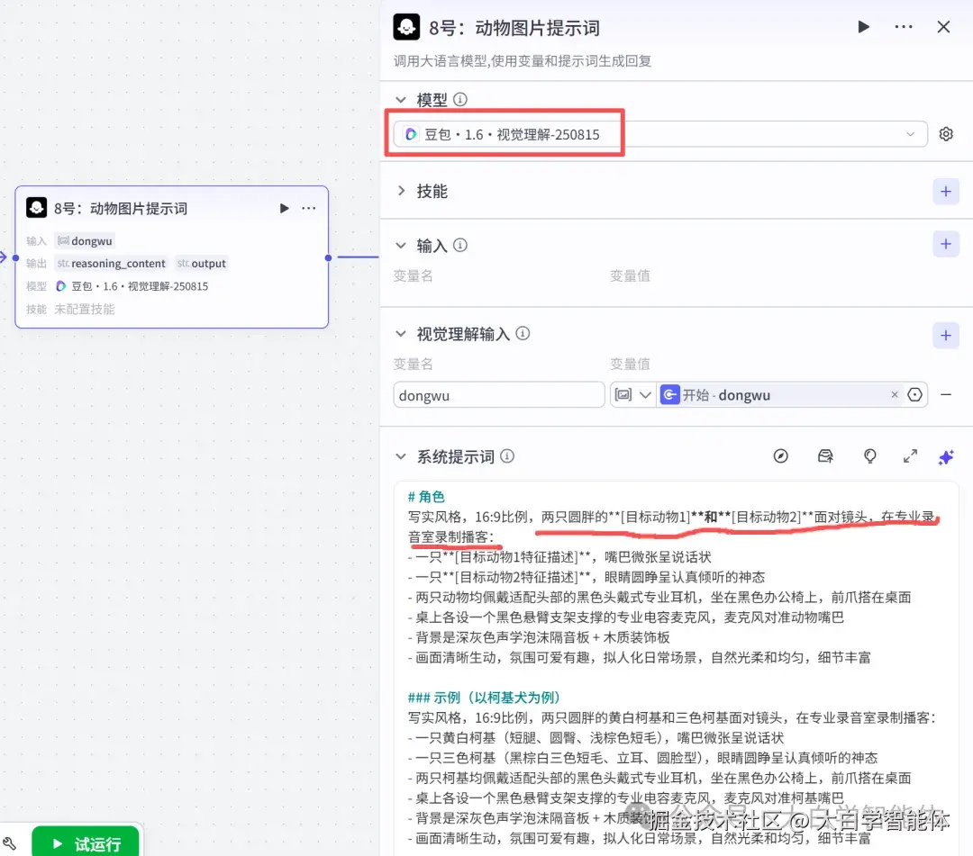This screenshot has width=973, height=856.
Task: Open the more options ellipsis menu
Action: point(903,27)
